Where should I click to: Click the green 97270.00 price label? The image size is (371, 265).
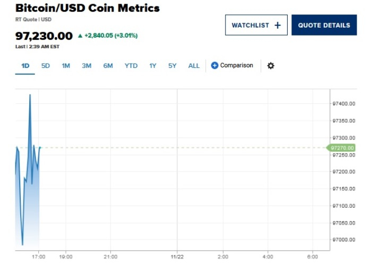(342, 148)
